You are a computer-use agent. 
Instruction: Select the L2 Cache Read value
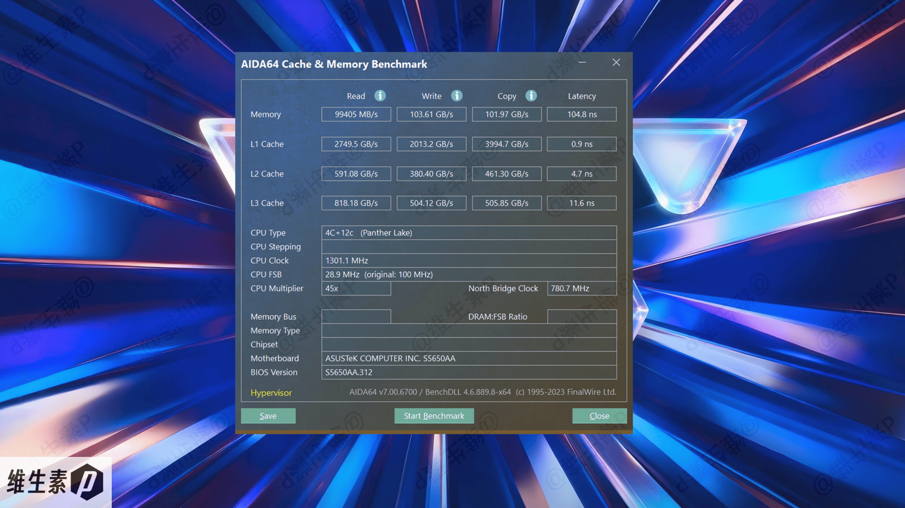356,174
